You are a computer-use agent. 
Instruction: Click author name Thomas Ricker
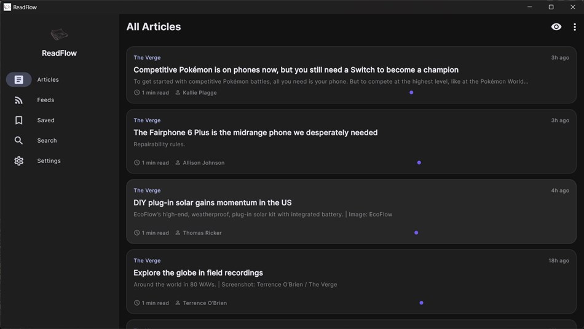coord(202,233)
